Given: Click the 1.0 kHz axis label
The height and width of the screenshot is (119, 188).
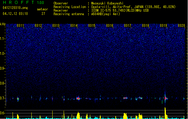Looking at the screenshot, I should pyautogui.click(x=3, y=54).
